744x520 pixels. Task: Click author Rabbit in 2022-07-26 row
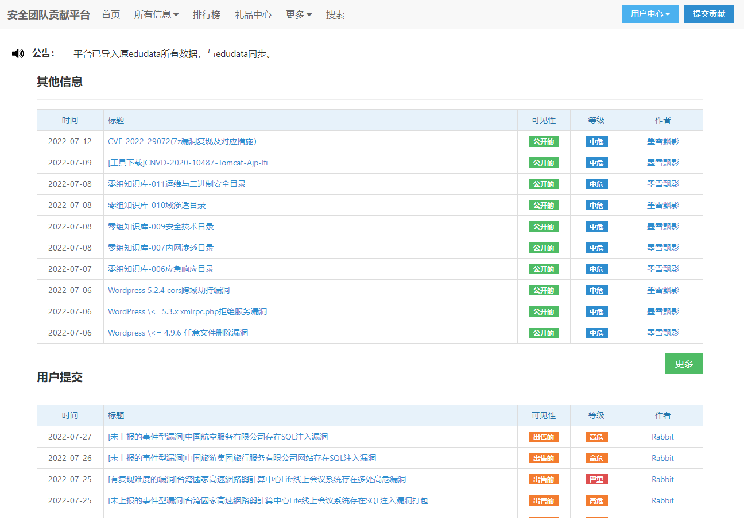662,458
